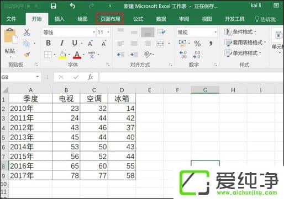Toggle Underline formatting
The width and height of the screenshot is (284, 199).
75,43
